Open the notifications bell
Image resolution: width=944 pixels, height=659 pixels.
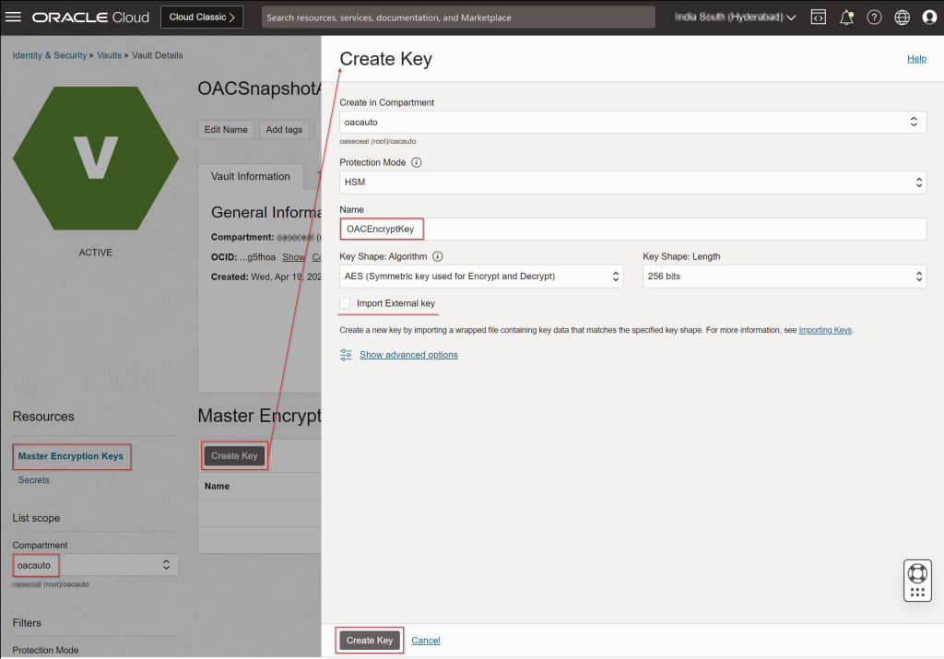click(846, 17)
